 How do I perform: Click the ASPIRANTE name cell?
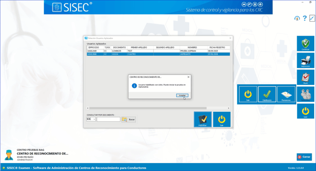point(194,54)
